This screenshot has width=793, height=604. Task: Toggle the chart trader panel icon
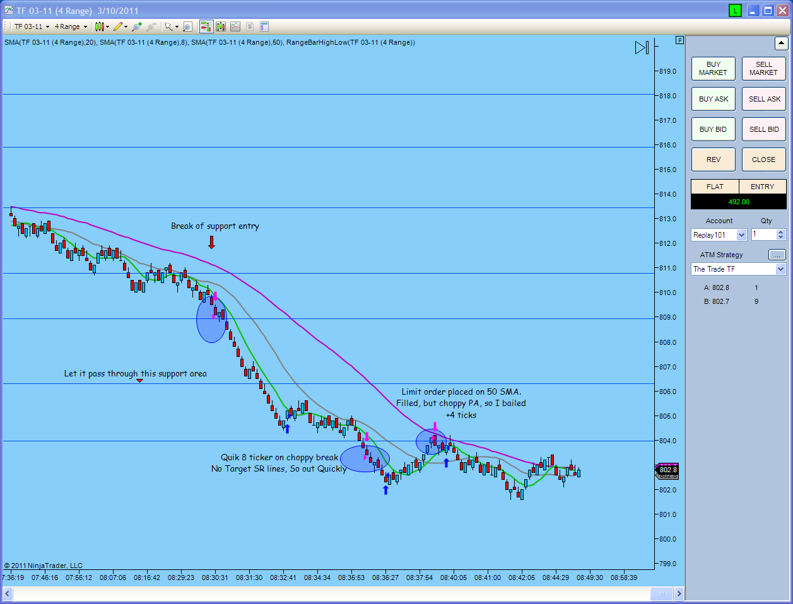click(206, 26)
